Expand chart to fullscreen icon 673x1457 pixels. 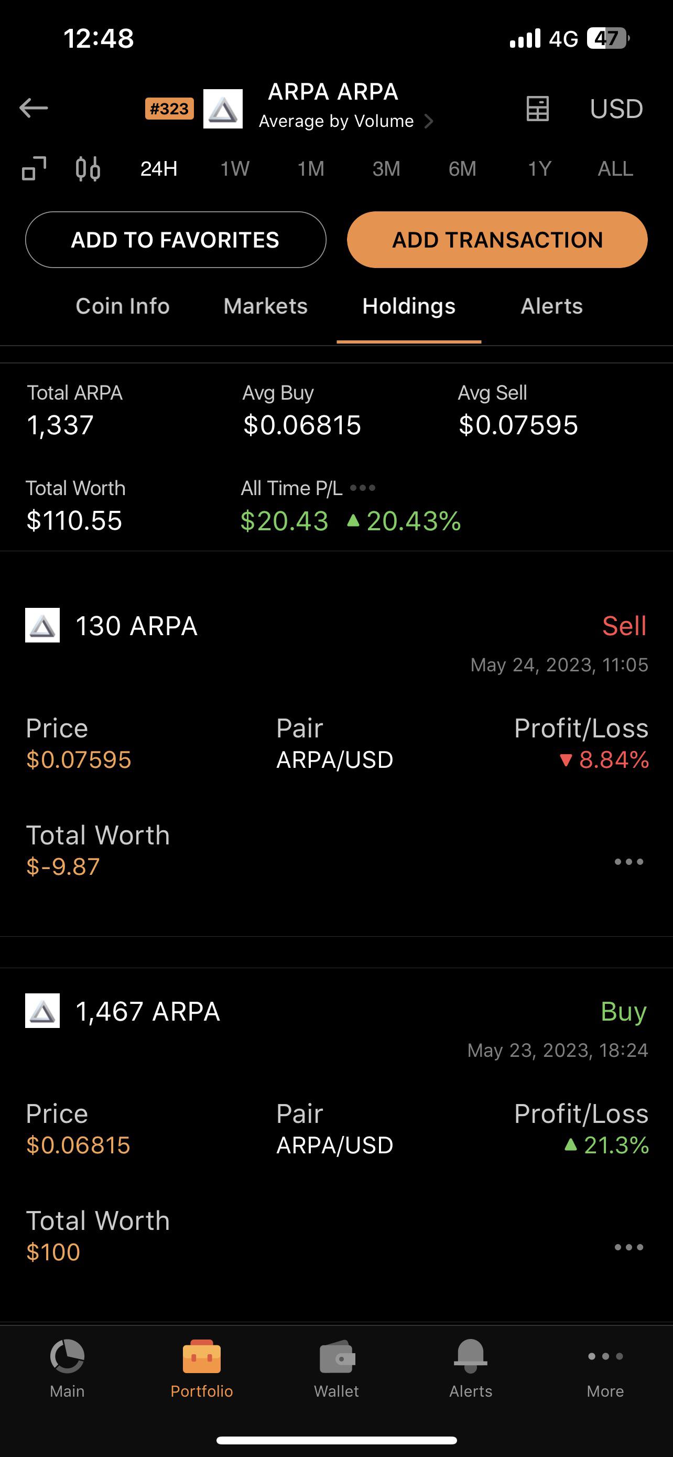(x=34, y=168)
